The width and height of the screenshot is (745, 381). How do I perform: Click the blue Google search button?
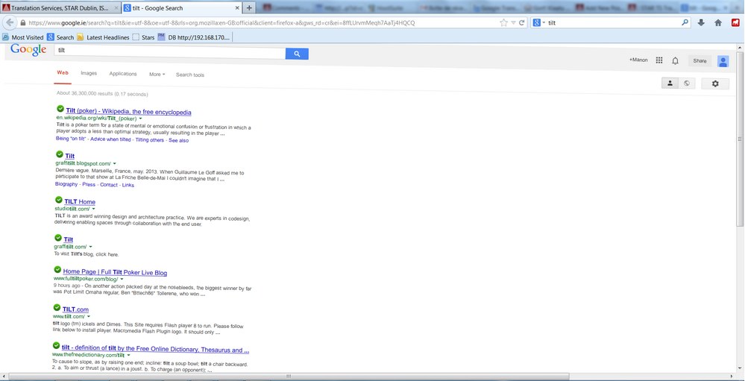point(297,54)
